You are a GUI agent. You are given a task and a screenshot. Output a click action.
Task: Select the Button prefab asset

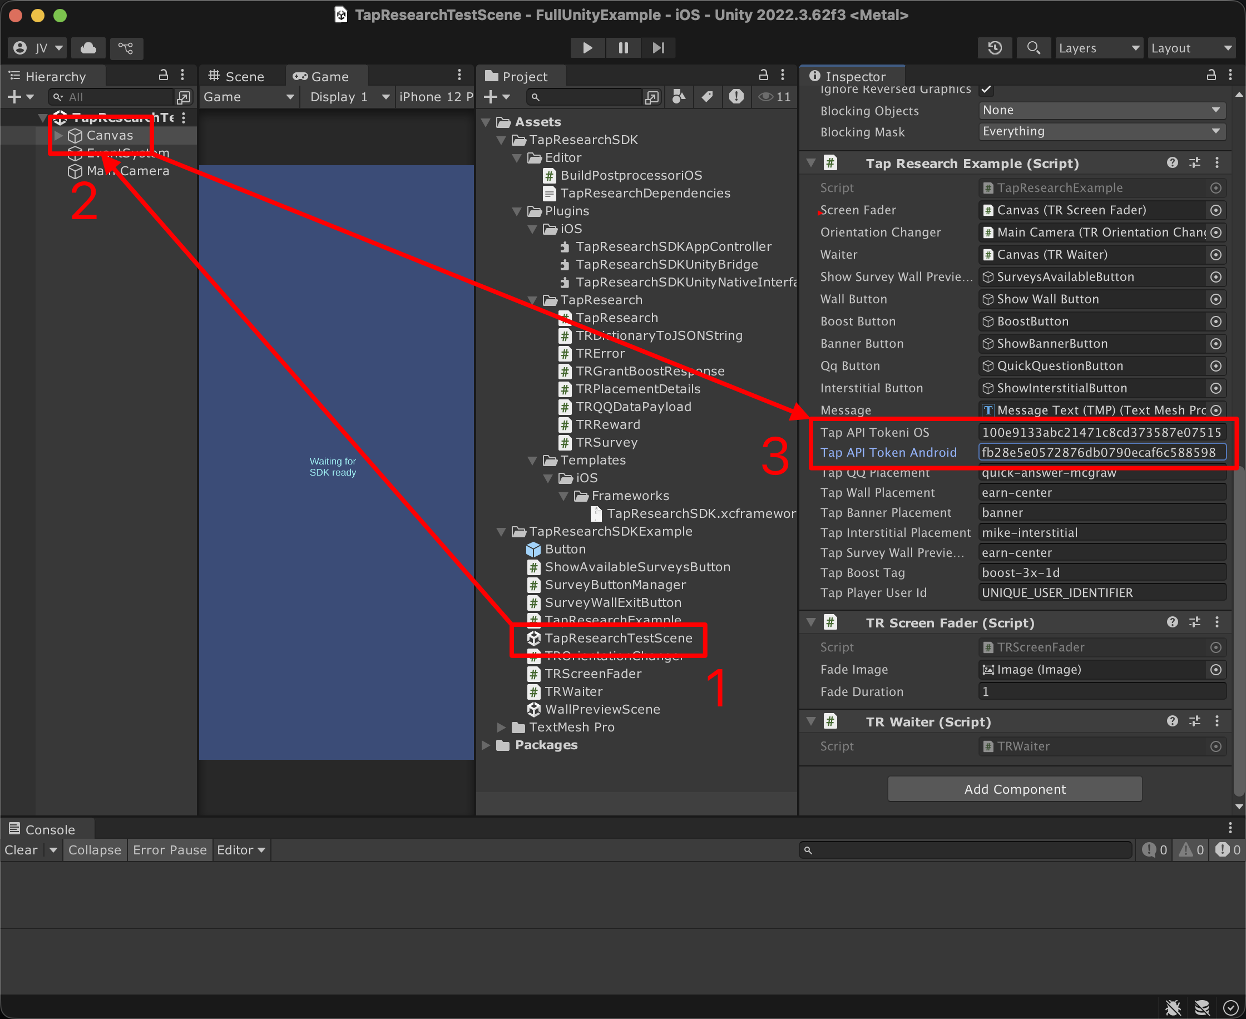click(556, 550)
